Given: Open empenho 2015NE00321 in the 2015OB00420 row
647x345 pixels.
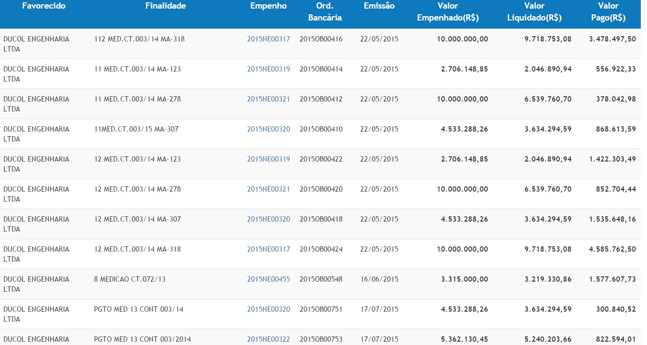Looking at the screenshot, I should (268, 189).
